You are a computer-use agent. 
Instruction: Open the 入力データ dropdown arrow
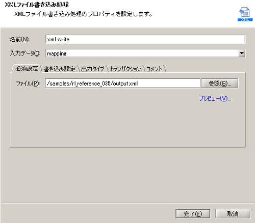point(242,53)
